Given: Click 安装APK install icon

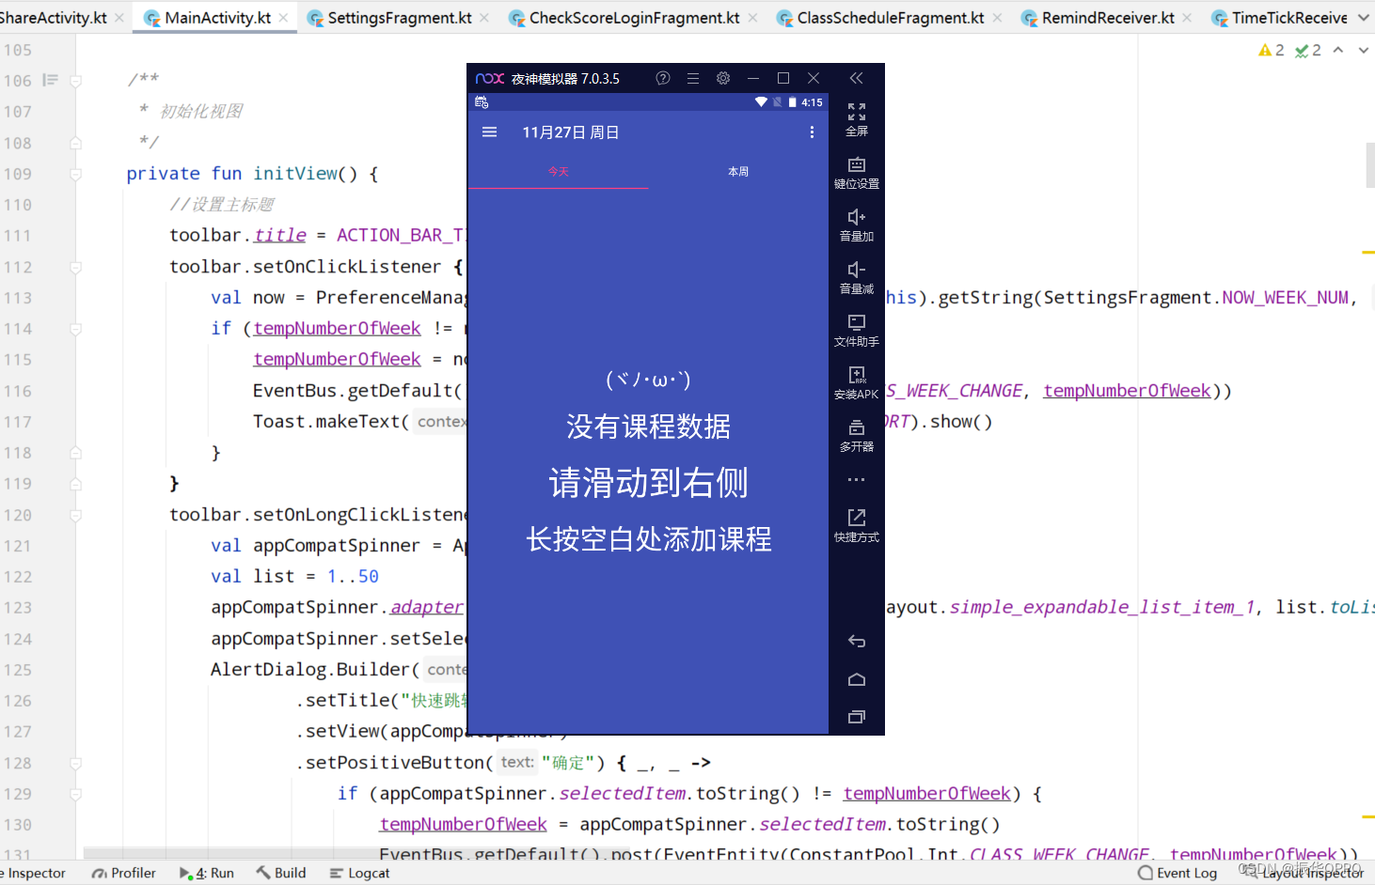Looking at the screenshot, I should click(857, 383).
